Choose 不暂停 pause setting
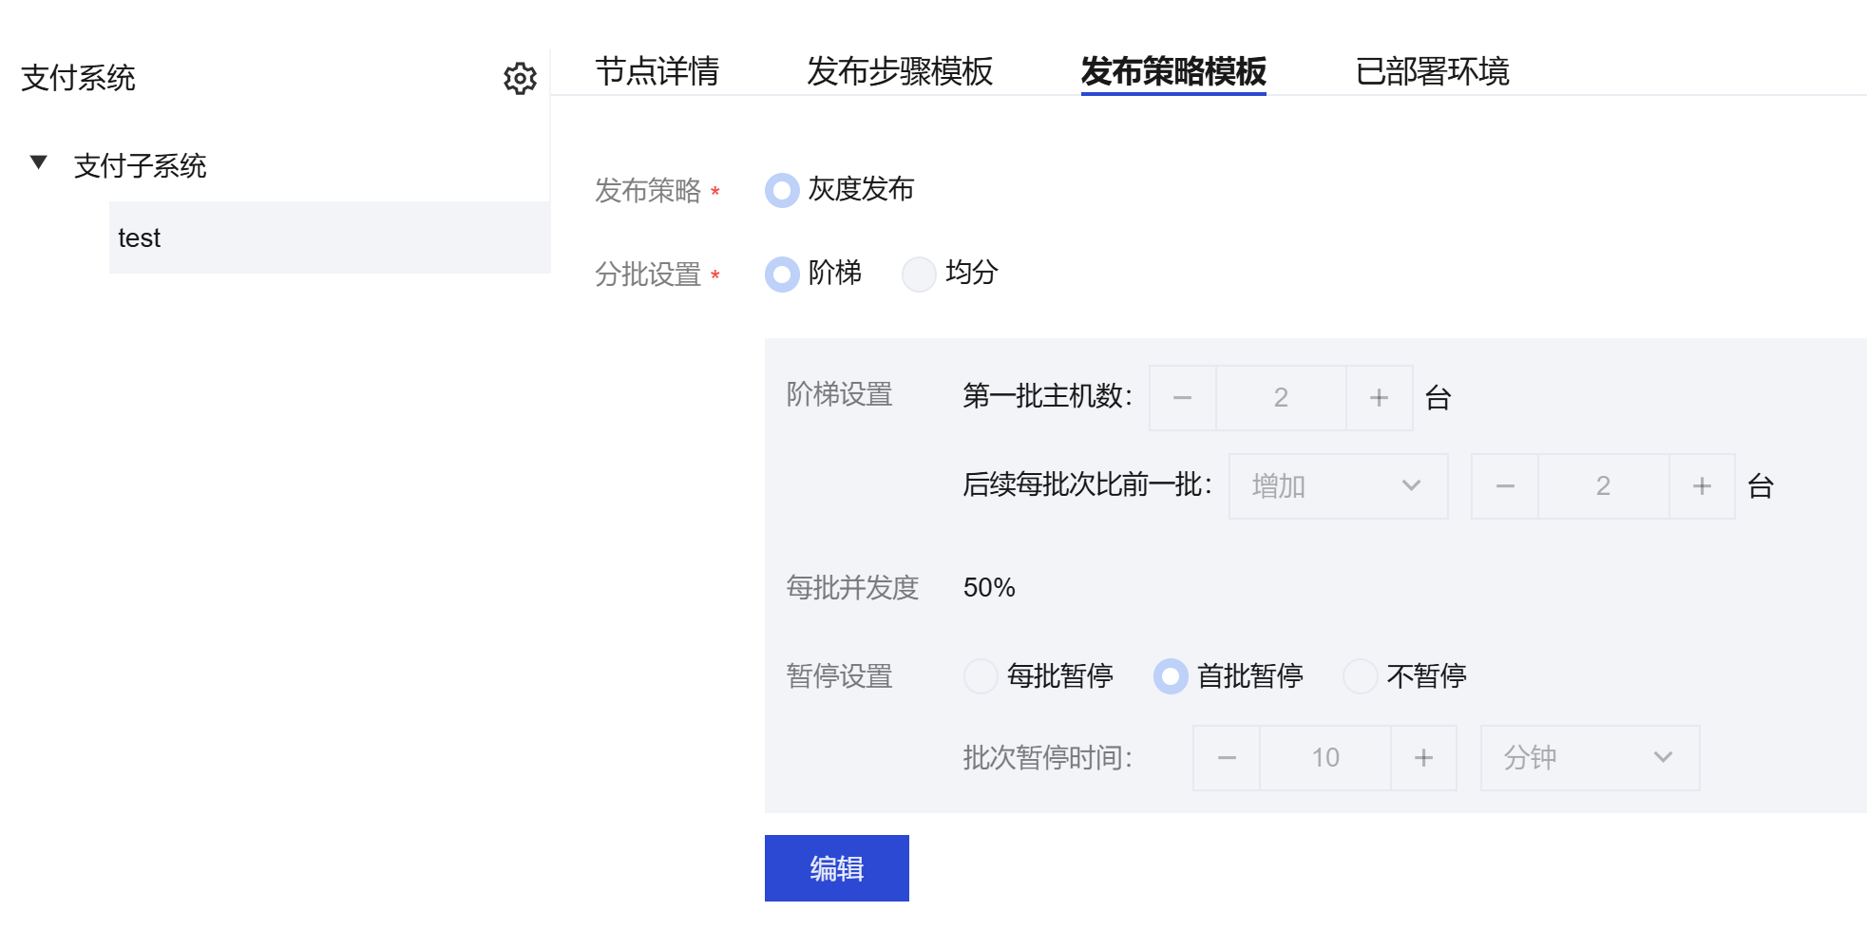Image resolution: width=1867 pixels, height=949 pixels. tap(1360, 676)
